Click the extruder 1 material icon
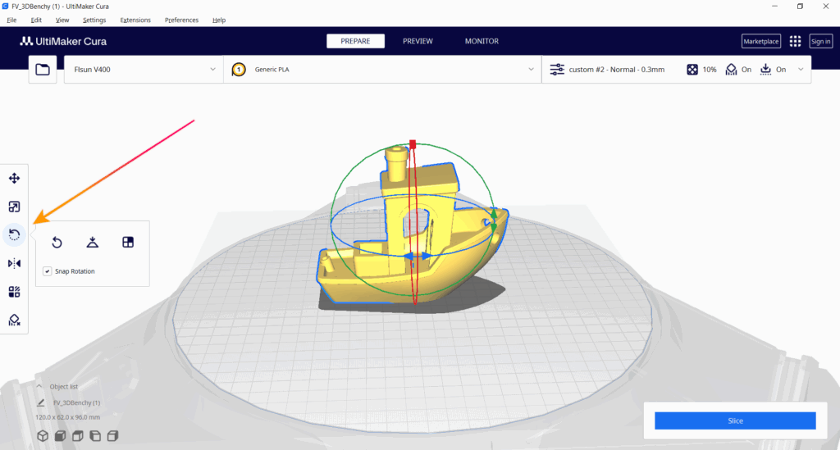The width and height of the screenshot is (840, 450). pyautogui.click(x=239, y=70)
